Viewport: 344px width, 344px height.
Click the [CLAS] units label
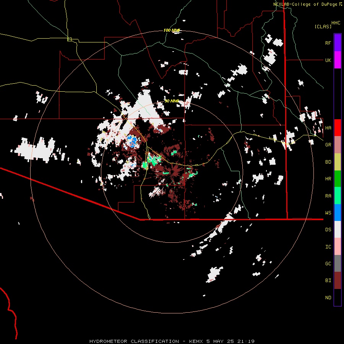323,26
